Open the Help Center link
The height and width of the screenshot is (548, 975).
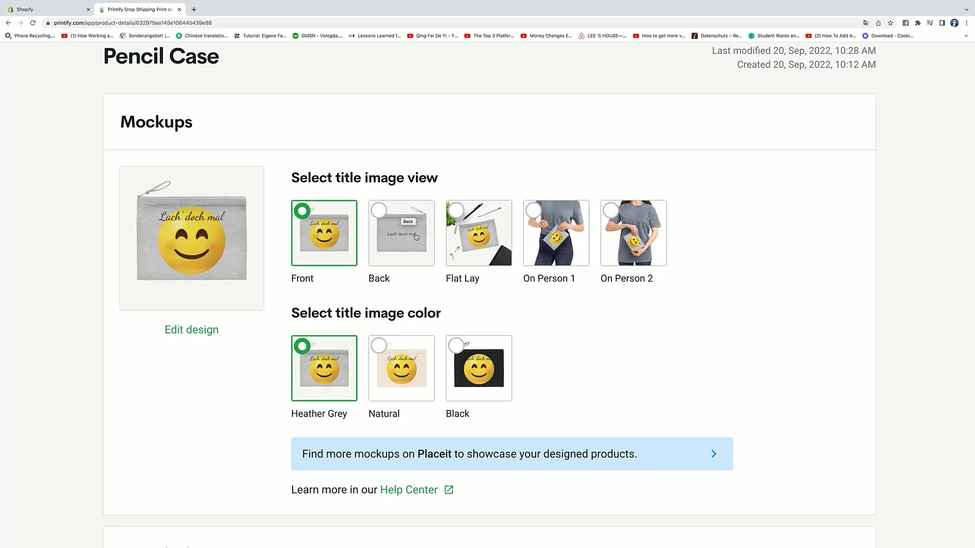pyautogui.click(x=409, y=490)
